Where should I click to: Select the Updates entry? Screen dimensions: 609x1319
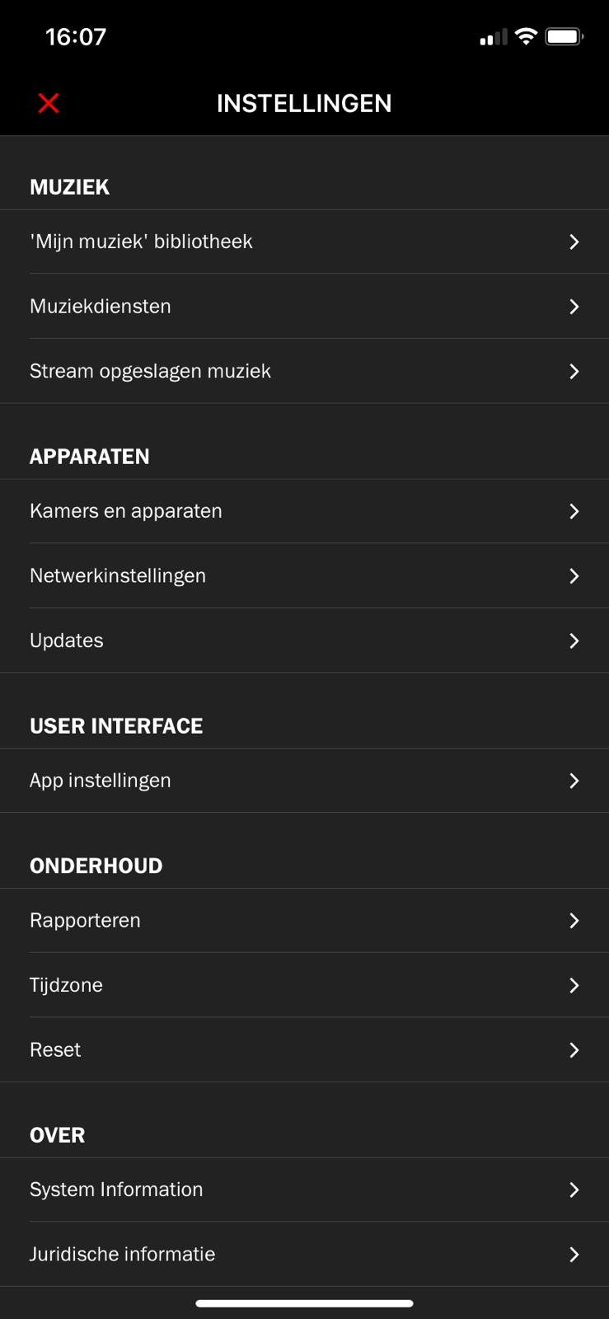[x=67, y=641]
